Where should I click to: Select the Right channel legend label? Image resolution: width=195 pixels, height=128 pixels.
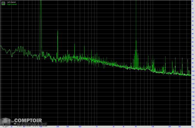(x=12, y=5)
